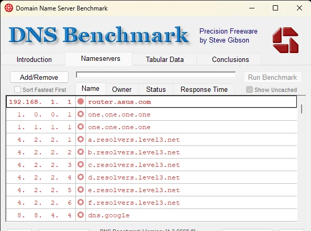Click the DNS Benchmark banner title
Image resolution: width=311 pixels, height=231 pixels.
(98, 35)
